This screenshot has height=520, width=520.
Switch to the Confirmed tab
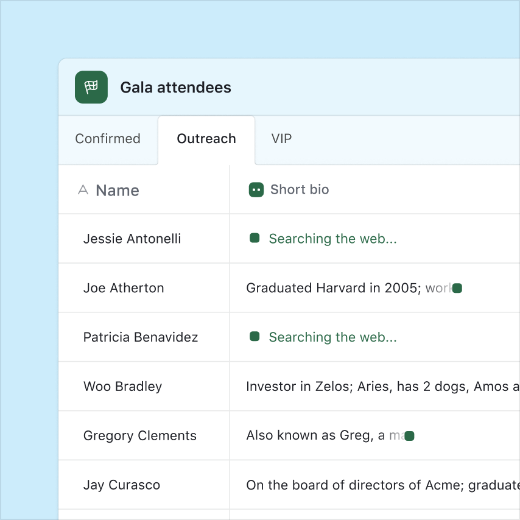click(x=108, y=139)
